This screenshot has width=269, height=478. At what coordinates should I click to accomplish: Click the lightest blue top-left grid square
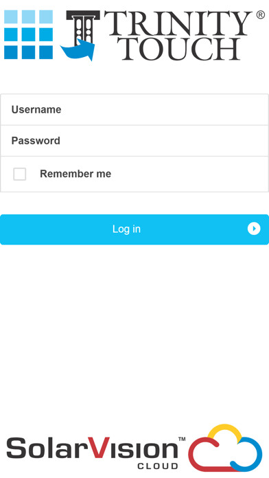tap(11, 16)
